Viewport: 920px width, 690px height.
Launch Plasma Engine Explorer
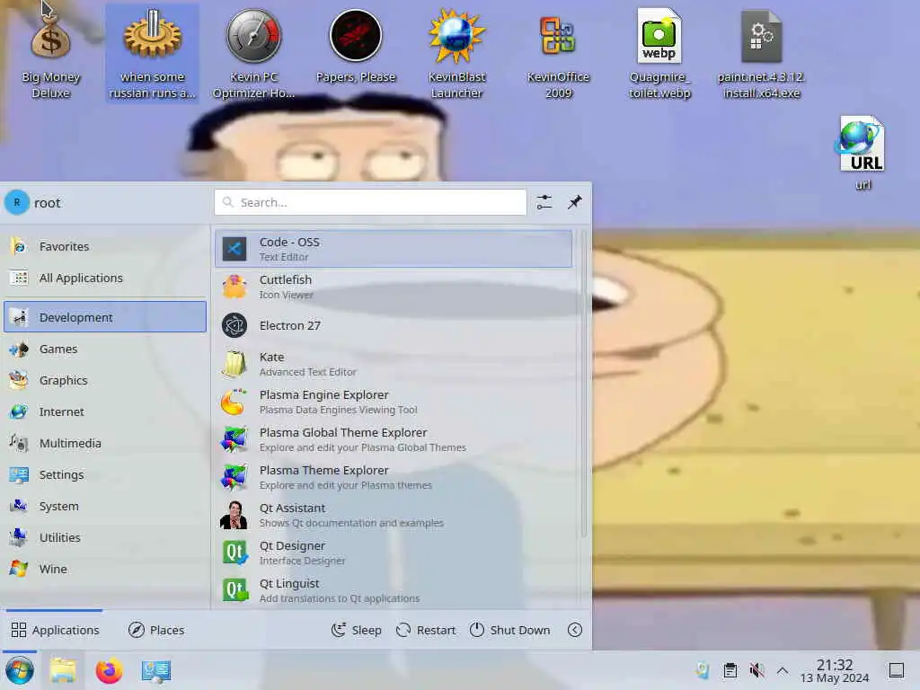394,402
